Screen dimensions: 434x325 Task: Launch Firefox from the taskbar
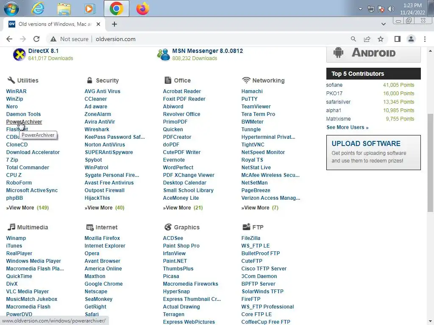point(142,8)
